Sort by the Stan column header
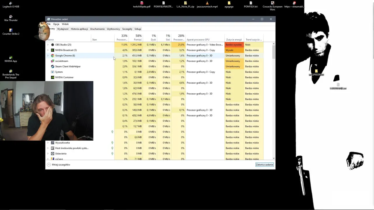The width and height of the screenshot is (374, 210). point(103,38)
